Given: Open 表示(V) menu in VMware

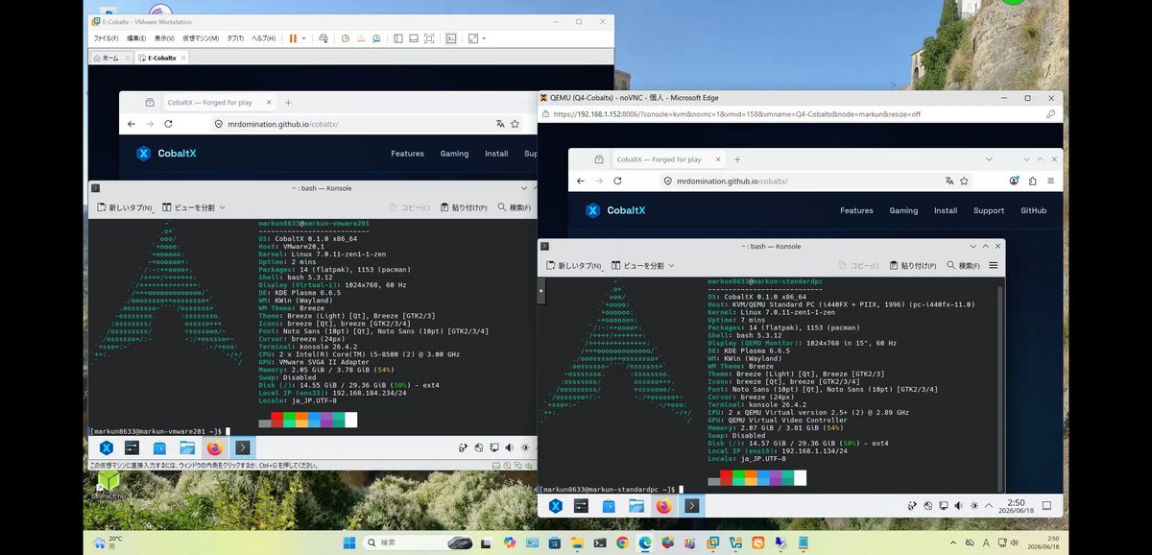Looking at the screenshot, I should [x=164, y=38].
